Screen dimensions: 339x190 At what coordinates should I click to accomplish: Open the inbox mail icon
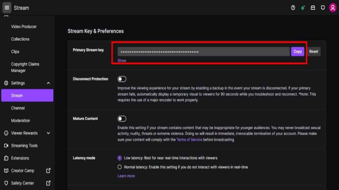click(x=313, y=8)
